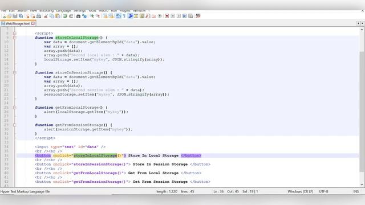Cut selection using the scissors icon
The height and width of the screenshot is (205, 365).
46,16
